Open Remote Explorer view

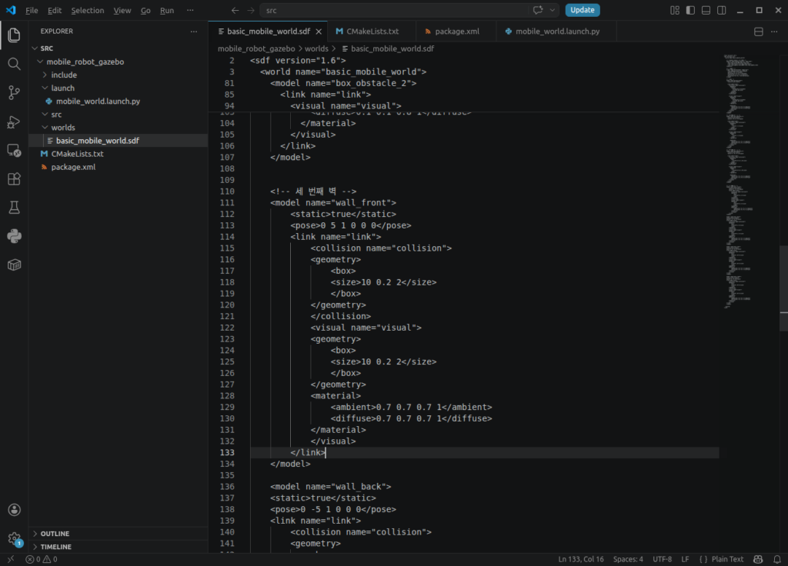pos(14,150)
